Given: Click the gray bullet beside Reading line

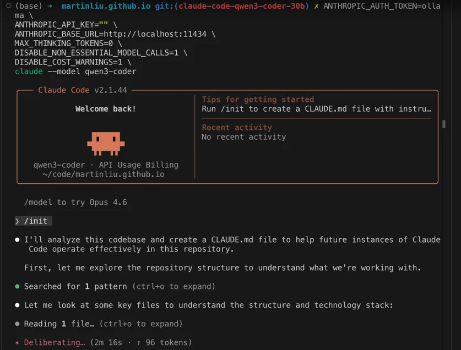Looking at the screenshot, I should pos(18,324).
